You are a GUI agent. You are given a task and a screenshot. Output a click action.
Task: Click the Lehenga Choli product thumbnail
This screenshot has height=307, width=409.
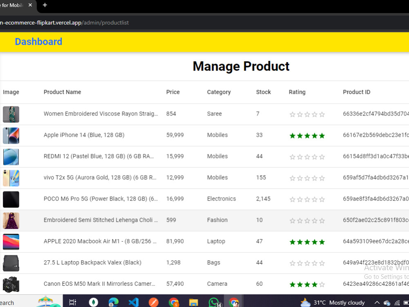pyautogui.click(x=11, y=221)
